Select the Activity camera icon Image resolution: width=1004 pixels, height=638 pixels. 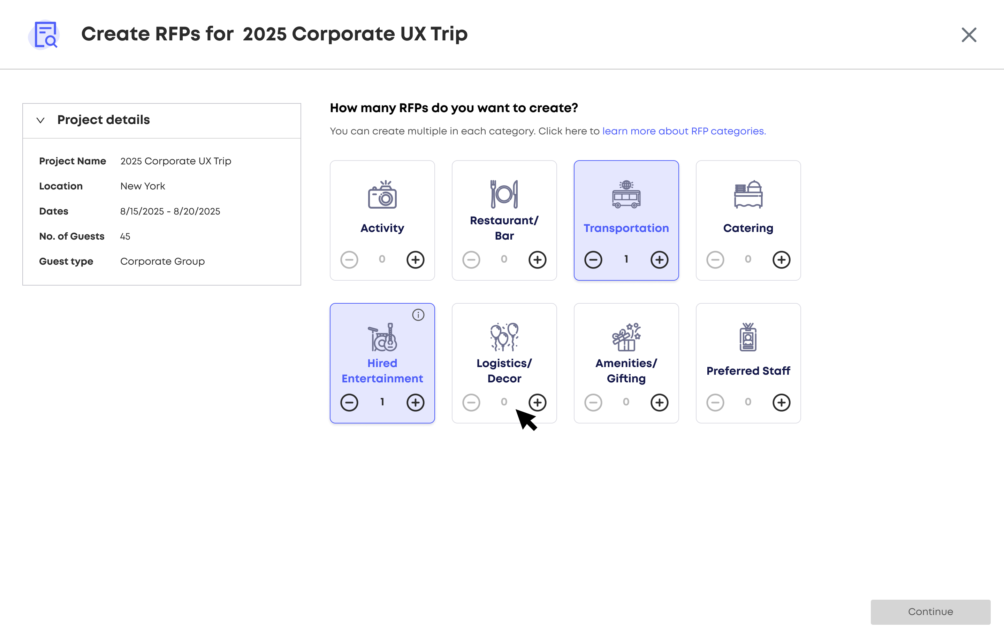click(x=382, y=194)
